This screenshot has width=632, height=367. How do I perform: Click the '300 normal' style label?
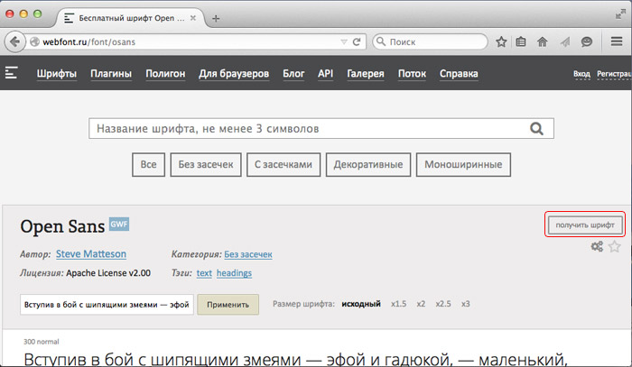pyautogui.click(x=42, y=342)
